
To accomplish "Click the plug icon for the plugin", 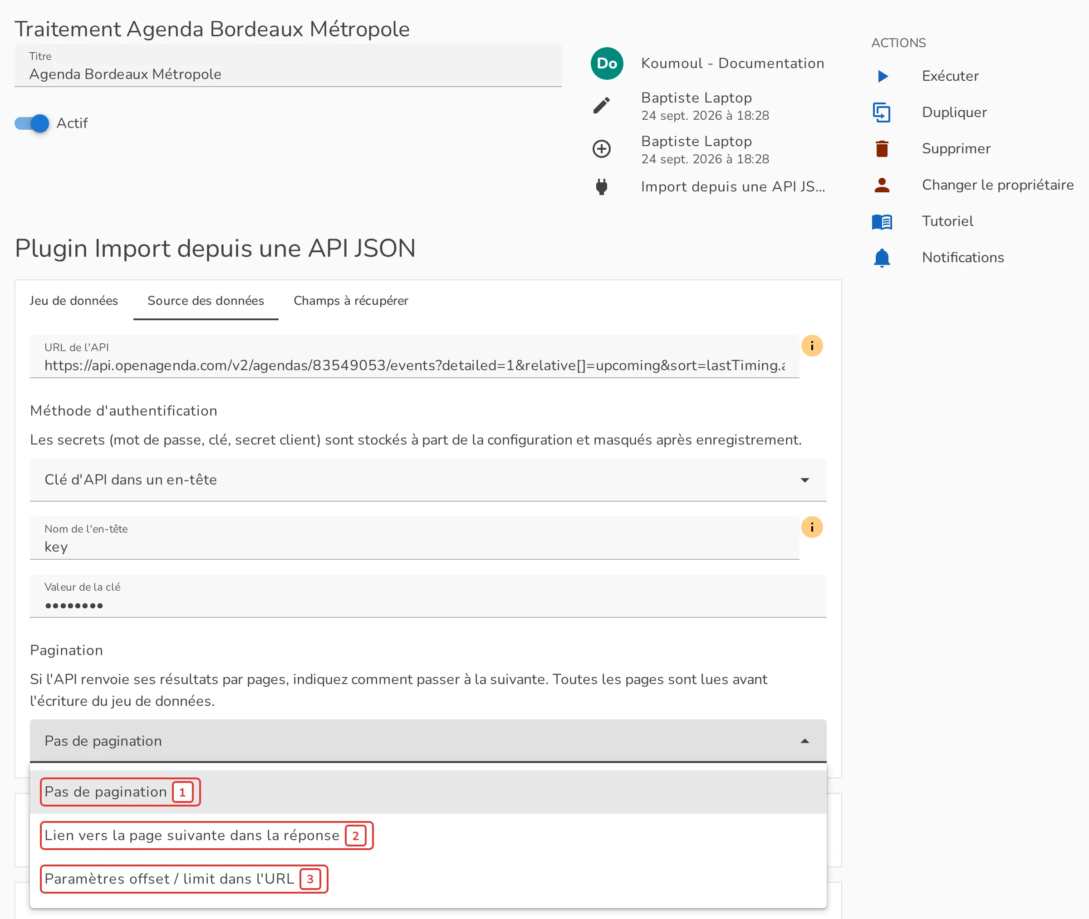I will 601,186.
